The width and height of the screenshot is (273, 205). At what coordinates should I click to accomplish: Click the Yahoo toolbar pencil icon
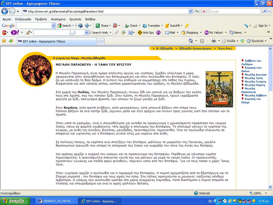[28, 32]
